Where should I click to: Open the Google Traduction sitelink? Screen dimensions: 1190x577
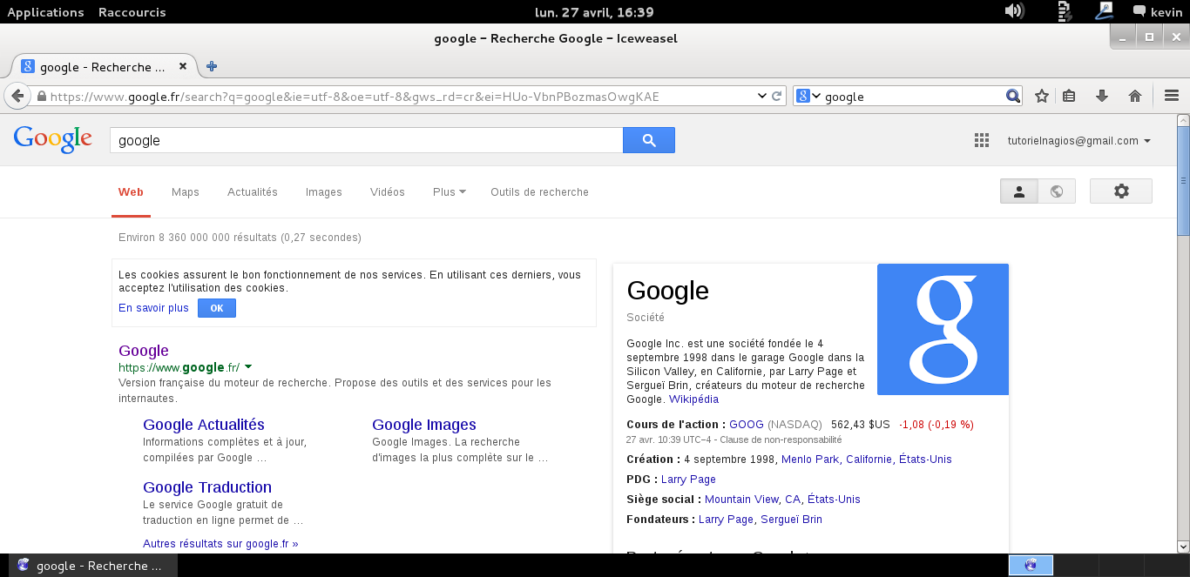tap(207, 487)
